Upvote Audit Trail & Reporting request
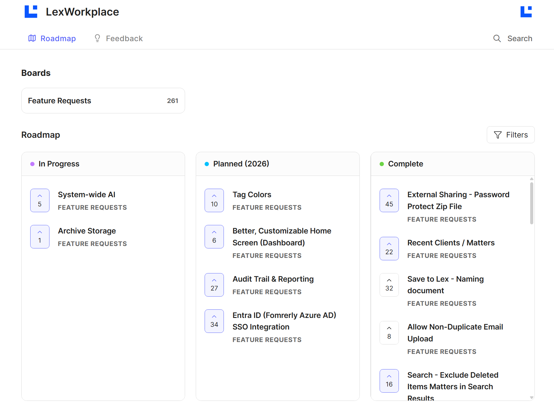Image resolution: width=554 pixels, height=417 pixels. pyautogui.click(x=214, y=285)
